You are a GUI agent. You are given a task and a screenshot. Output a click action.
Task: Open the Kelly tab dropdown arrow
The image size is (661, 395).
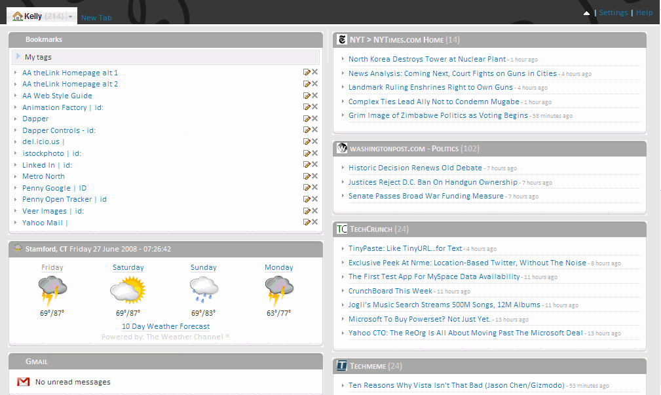point(70,17)
